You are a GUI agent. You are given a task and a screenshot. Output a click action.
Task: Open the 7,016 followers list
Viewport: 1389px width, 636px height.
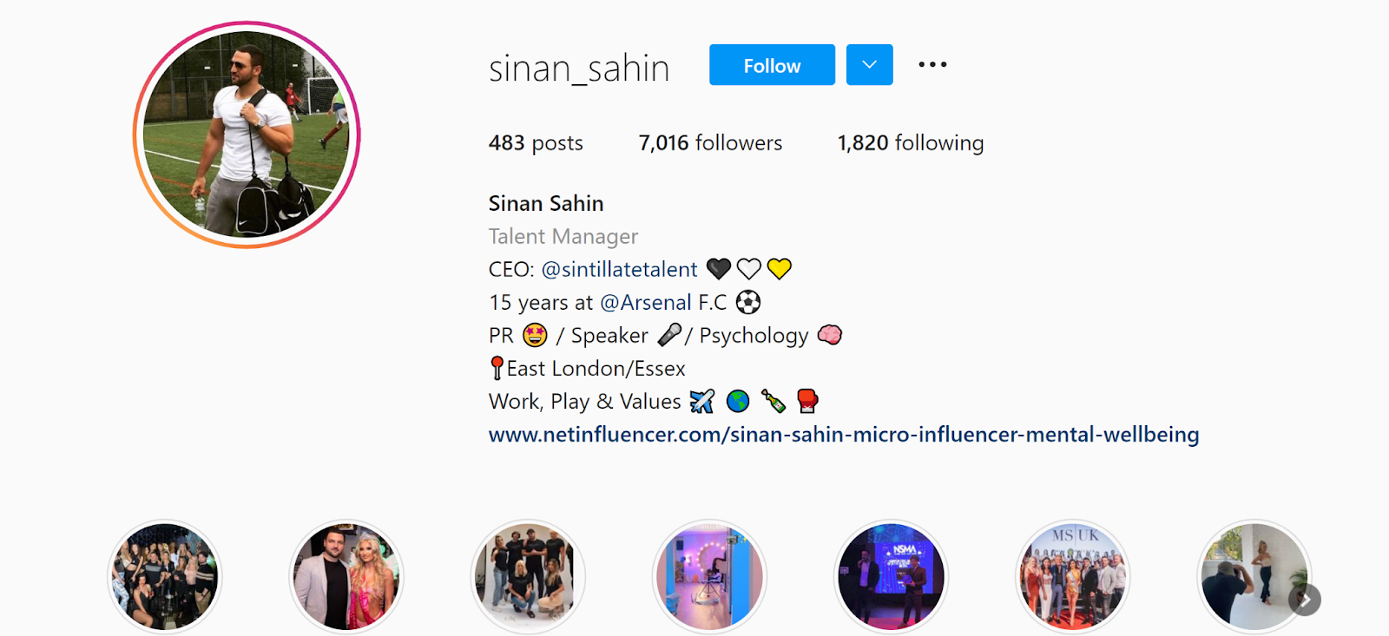[x=710, y=143]
